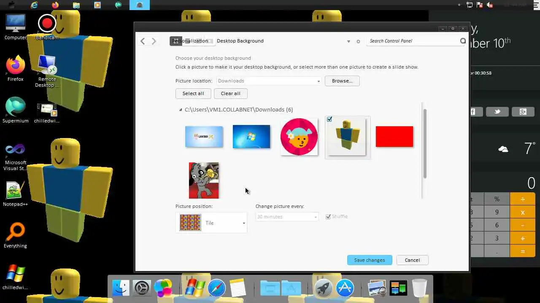
Task: Click the Google+ share button in sidebar
Action: [x=523, y=112]
